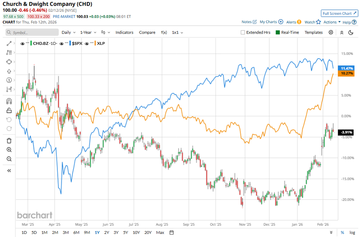
Task: Collapse the left drawing toolbar
Action: click(x=9, y=171)
